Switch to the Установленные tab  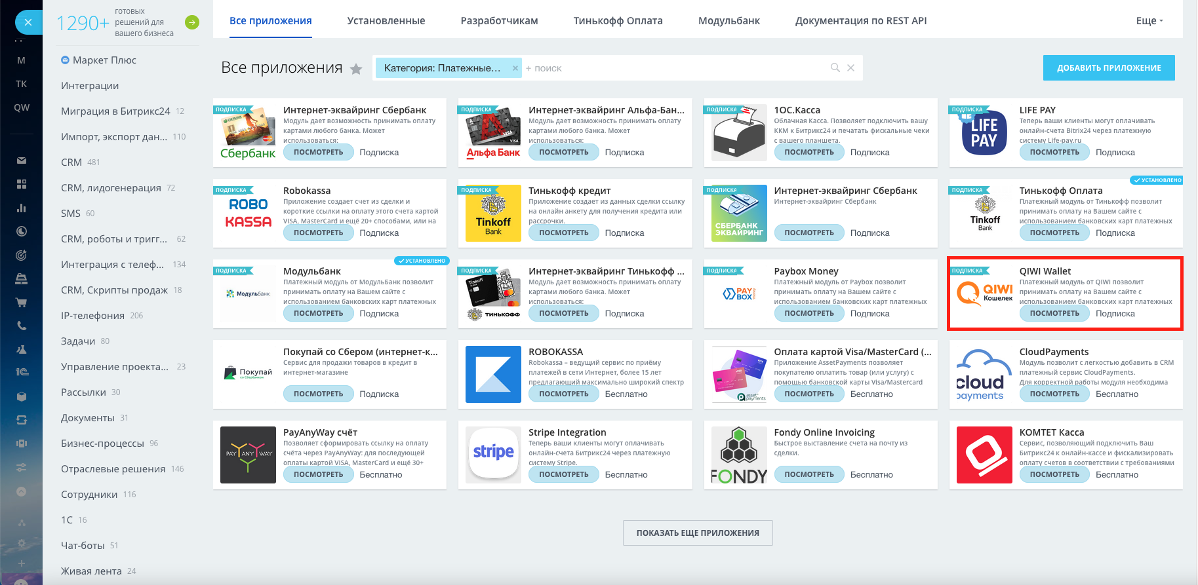386,21
